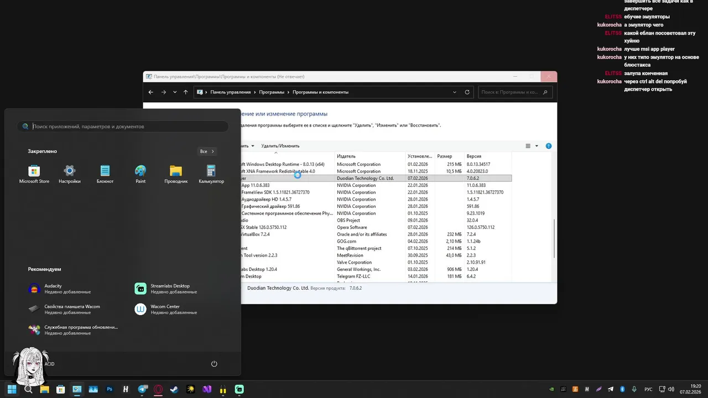Click the power button in Start menu
708x398 pixels.
tap(214, 364)
